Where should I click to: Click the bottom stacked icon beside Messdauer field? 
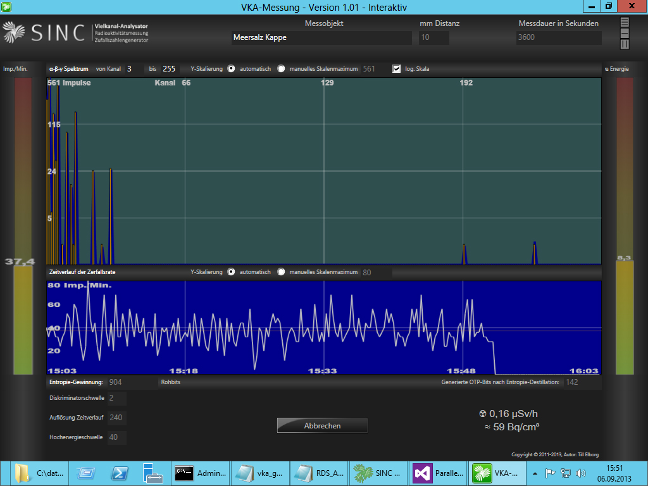(625, 44)
